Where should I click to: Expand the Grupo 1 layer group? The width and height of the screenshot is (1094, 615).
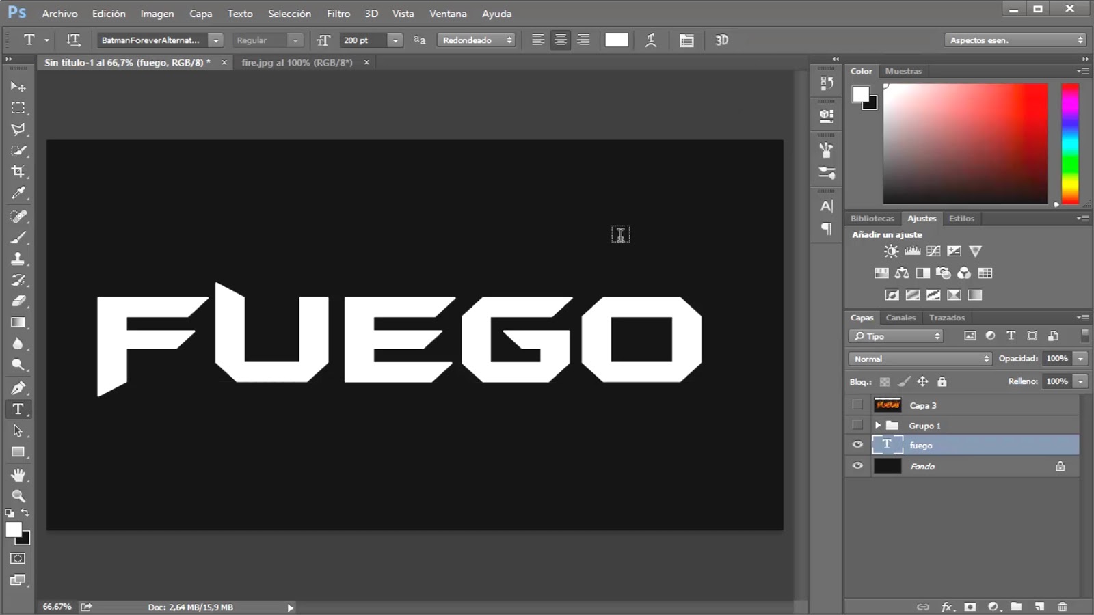(878, 425)
